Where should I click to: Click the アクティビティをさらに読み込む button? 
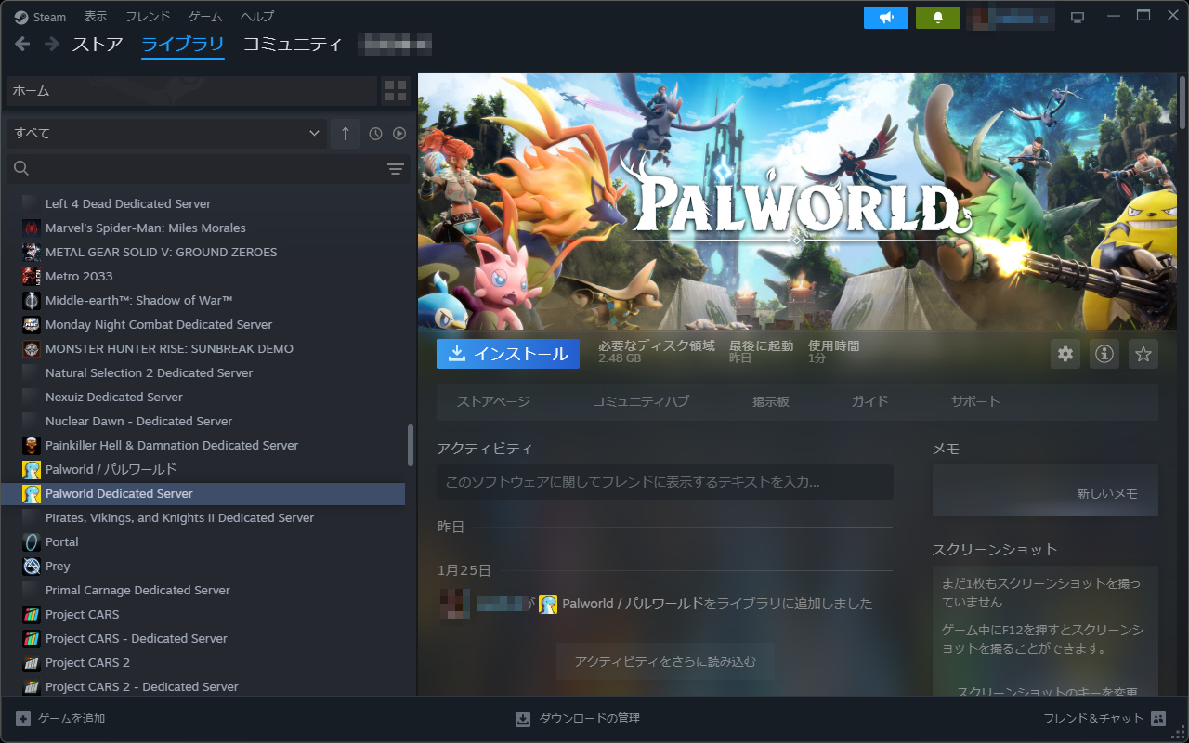pos(665,661)
